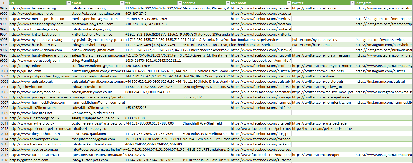This screenshot has width=413, height=163.
Task: Click cell https://www.vetcross.com.au
Action: 40,149
